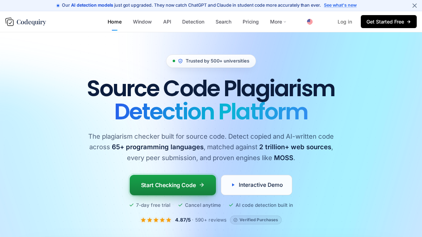This screenshot has height=237, width=422.
Task: Click the Get Started Free button
Action: click(389, 22)
